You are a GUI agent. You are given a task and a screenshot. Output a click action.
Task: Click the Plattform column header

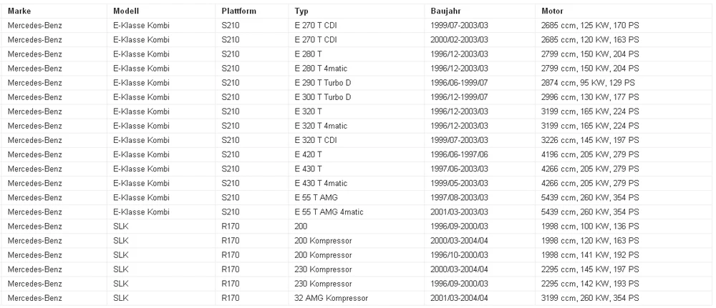251,11
